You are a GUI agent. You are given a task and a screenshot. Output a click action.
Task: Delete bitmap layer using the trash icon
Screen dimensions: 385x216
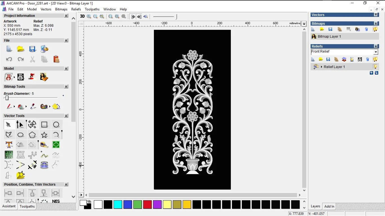pyautogui.click(x=366, y=29)
